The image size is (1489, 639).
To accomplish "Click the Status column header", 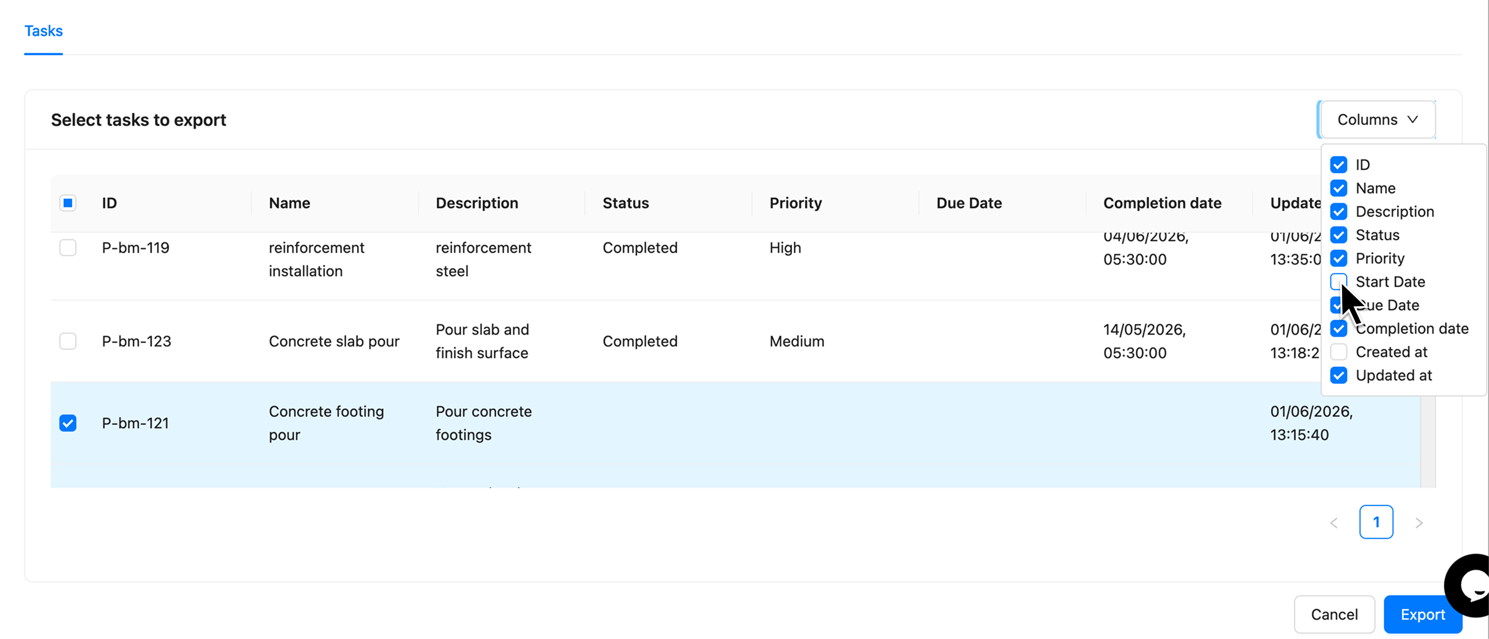I will [626, 203].
